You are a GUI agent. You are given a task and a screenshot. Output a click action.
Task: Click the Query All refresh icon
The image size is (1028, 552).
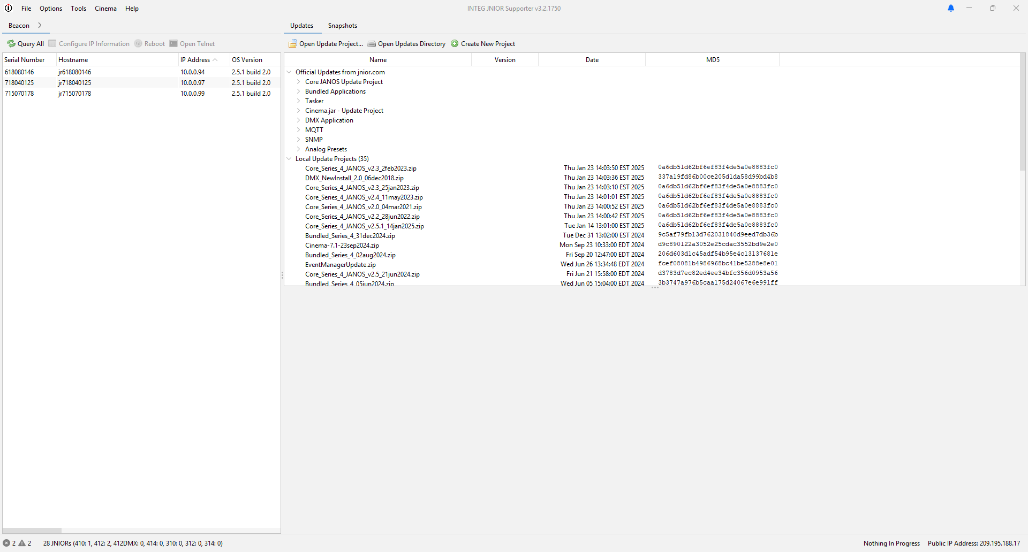click(x=11, y=44)
